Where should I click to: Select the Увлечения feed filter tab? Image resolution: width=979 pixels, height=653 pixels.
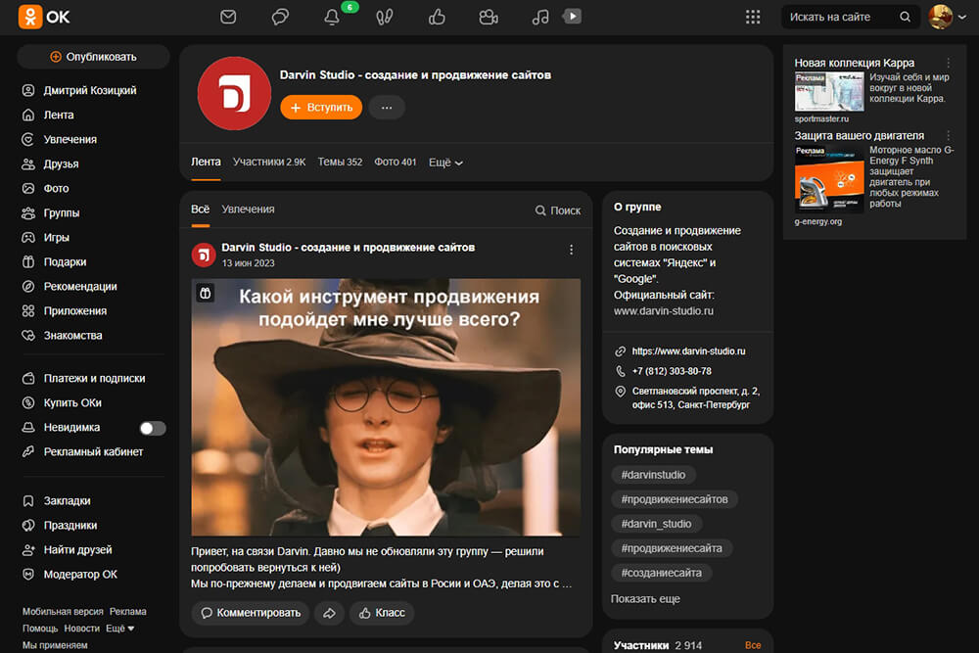tap(248, 210)
